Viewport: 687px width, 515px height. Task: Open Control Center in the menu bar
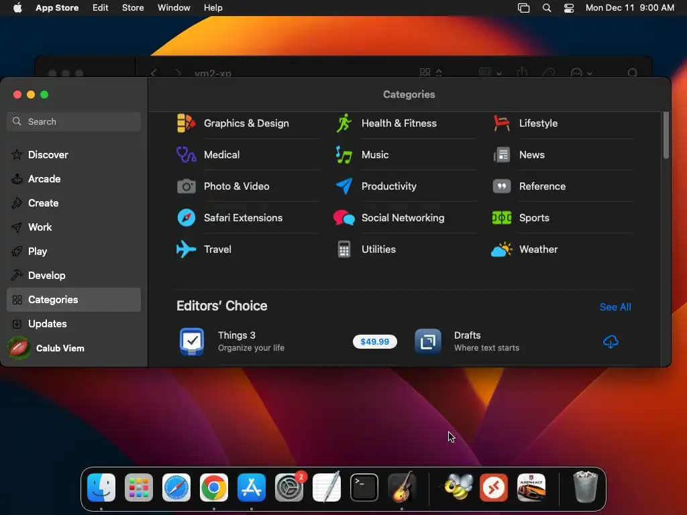[x=569, y=8]
